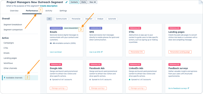The height and width of the screenshot is (94, 203).
Task: Select Landing pages in the left sidebar
Action: (x=10, y=58)
